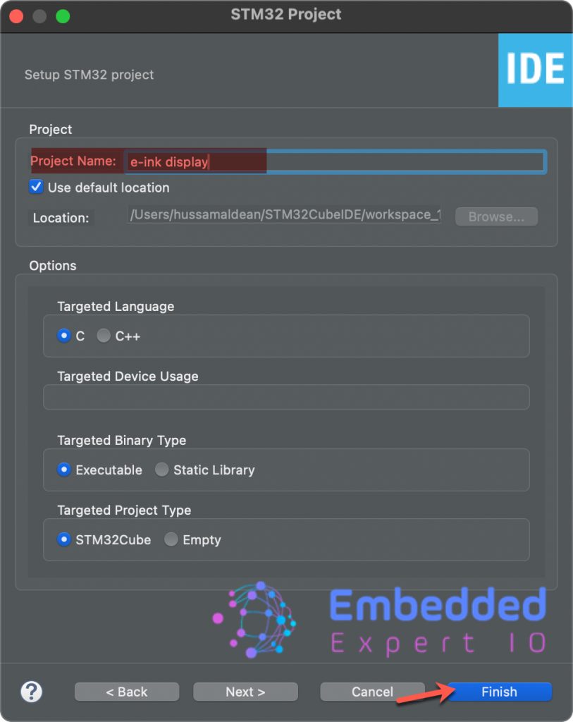Click the Browse... button
Image resolution: width=573 pixels, height=722 pixels.
(496, 216)
